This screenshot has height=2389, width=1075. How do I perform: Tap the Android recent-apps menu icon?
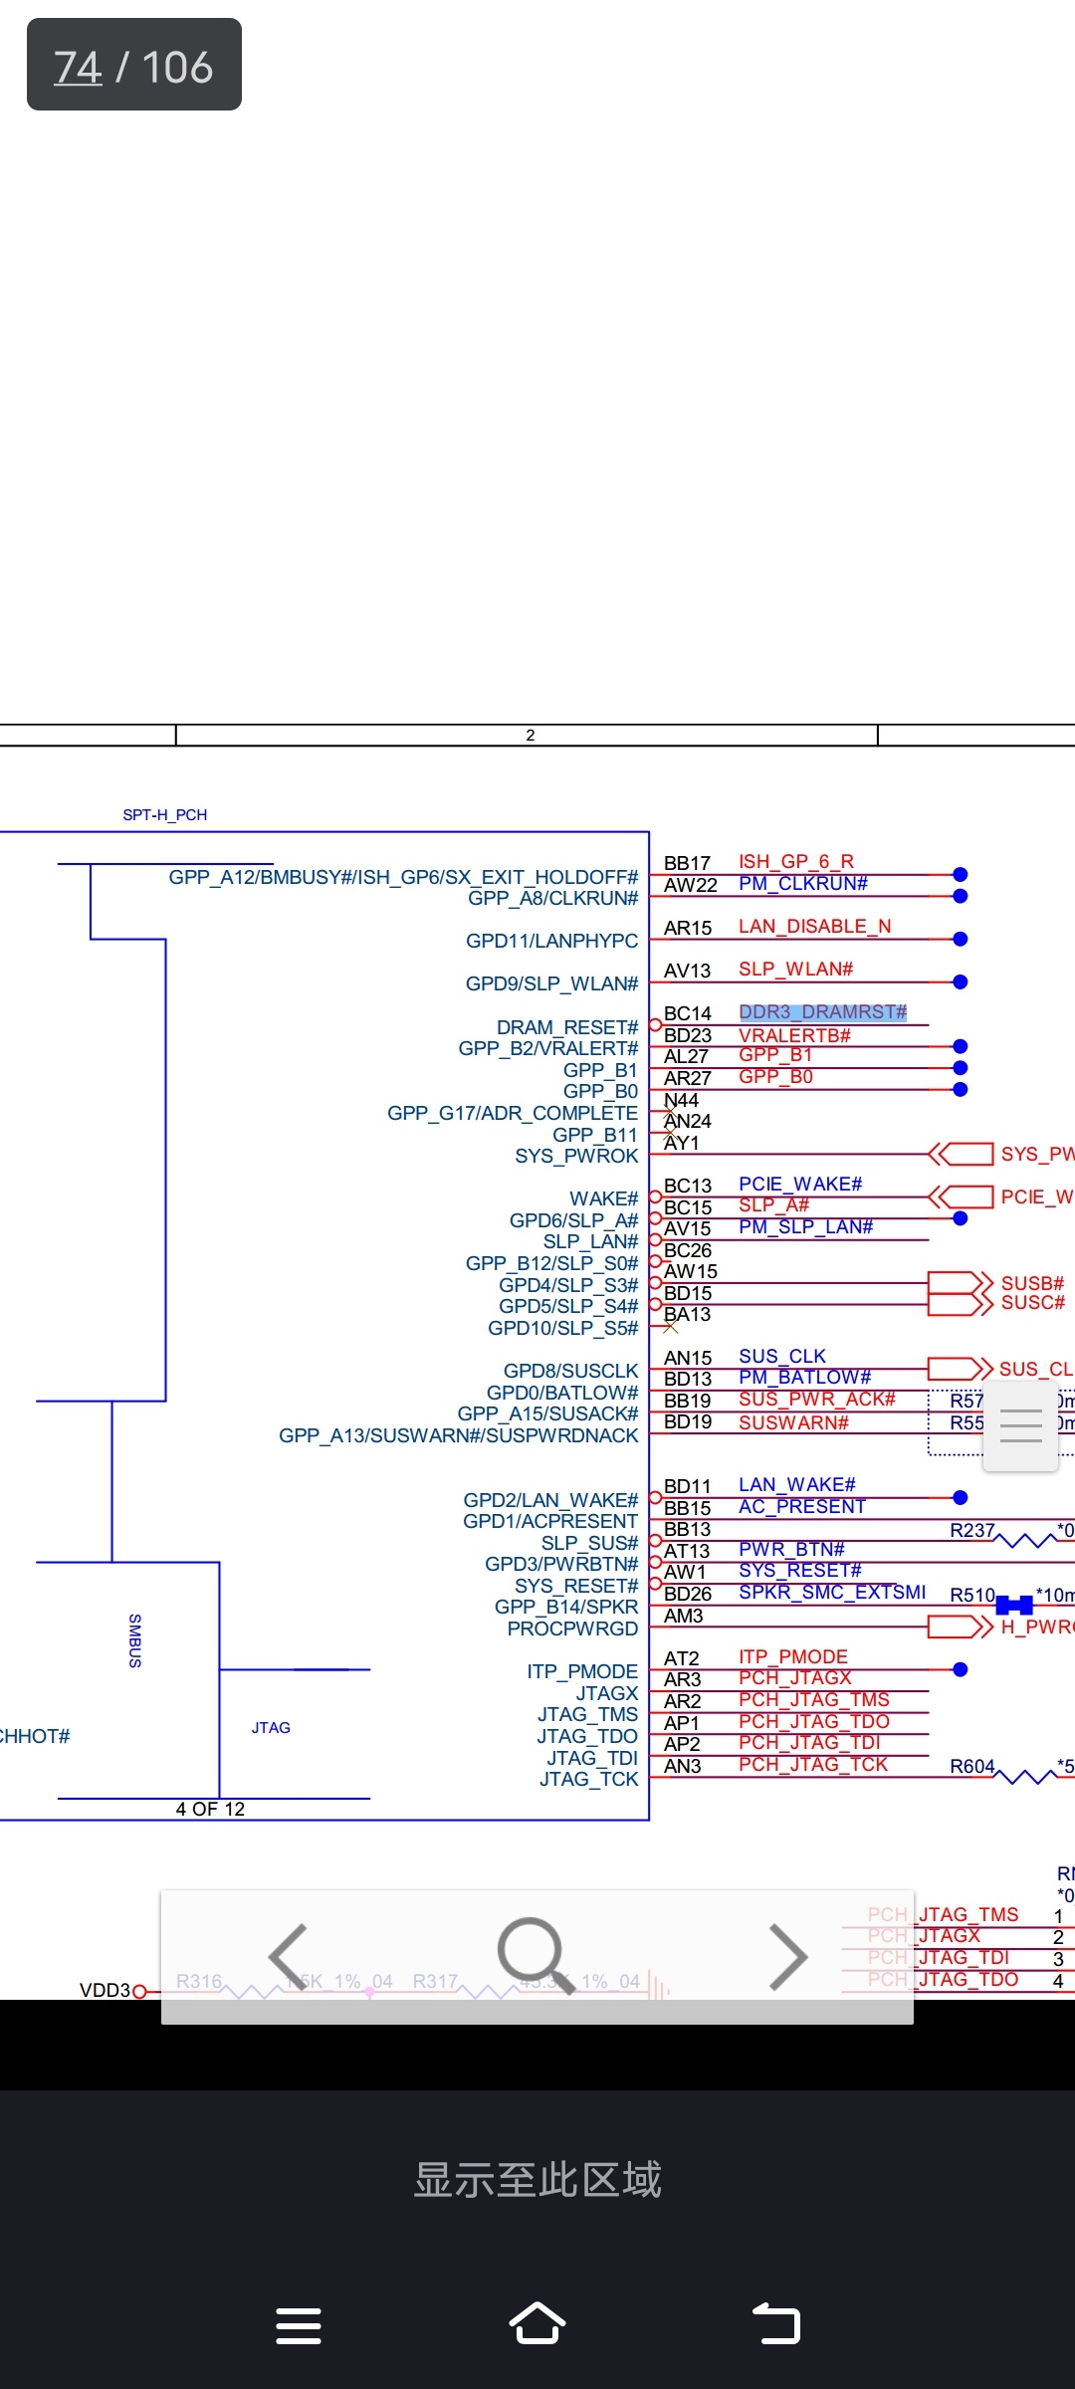(299, 2325)
